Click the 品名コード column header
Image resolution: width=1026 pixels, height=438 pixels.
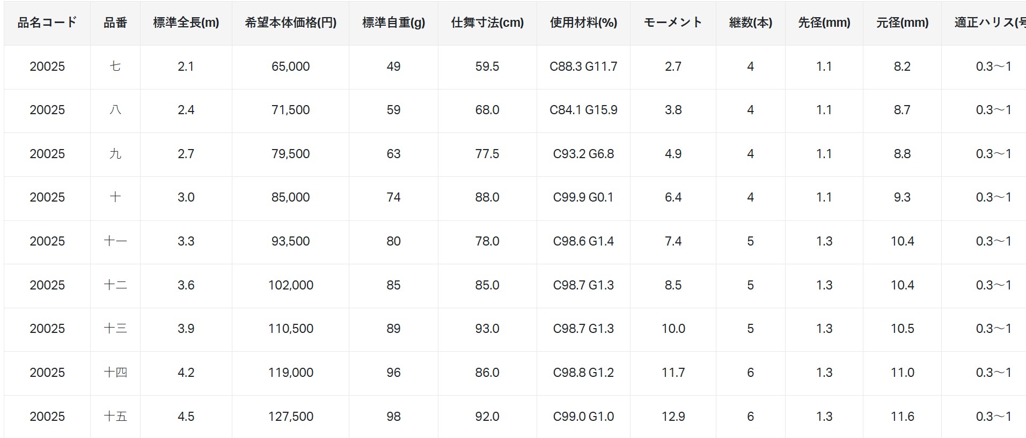click(x=47, y=23)
